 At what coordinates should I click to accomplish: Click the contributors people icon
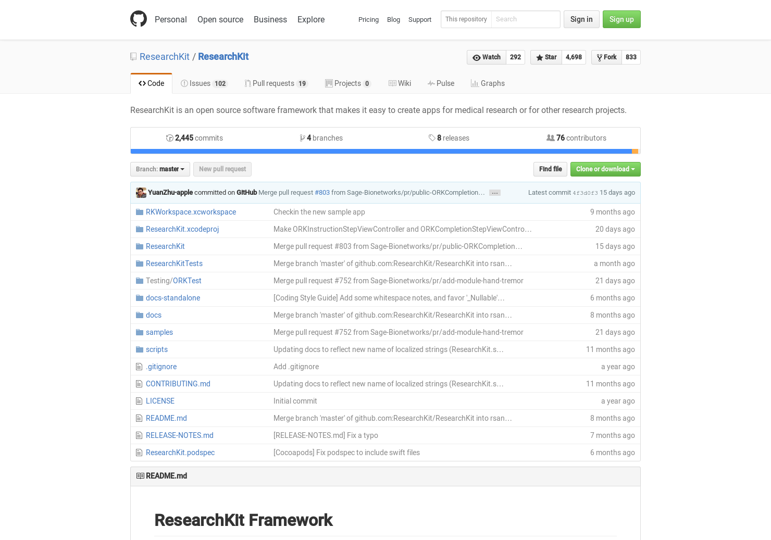point(551,137)
